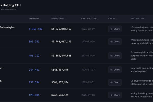Open chart for 496,712 ETH holder
Image resolution: width=153 pixels, height=102 pixels.
(115, 56)
